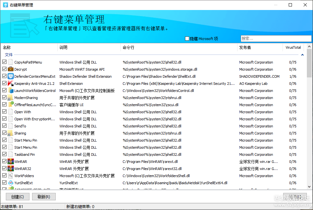The height and width of the screenshot is (210, 313).
Task: Click C:\Program Files\WinRAR\rarext32.dll path
Action: tap(152, 169)
